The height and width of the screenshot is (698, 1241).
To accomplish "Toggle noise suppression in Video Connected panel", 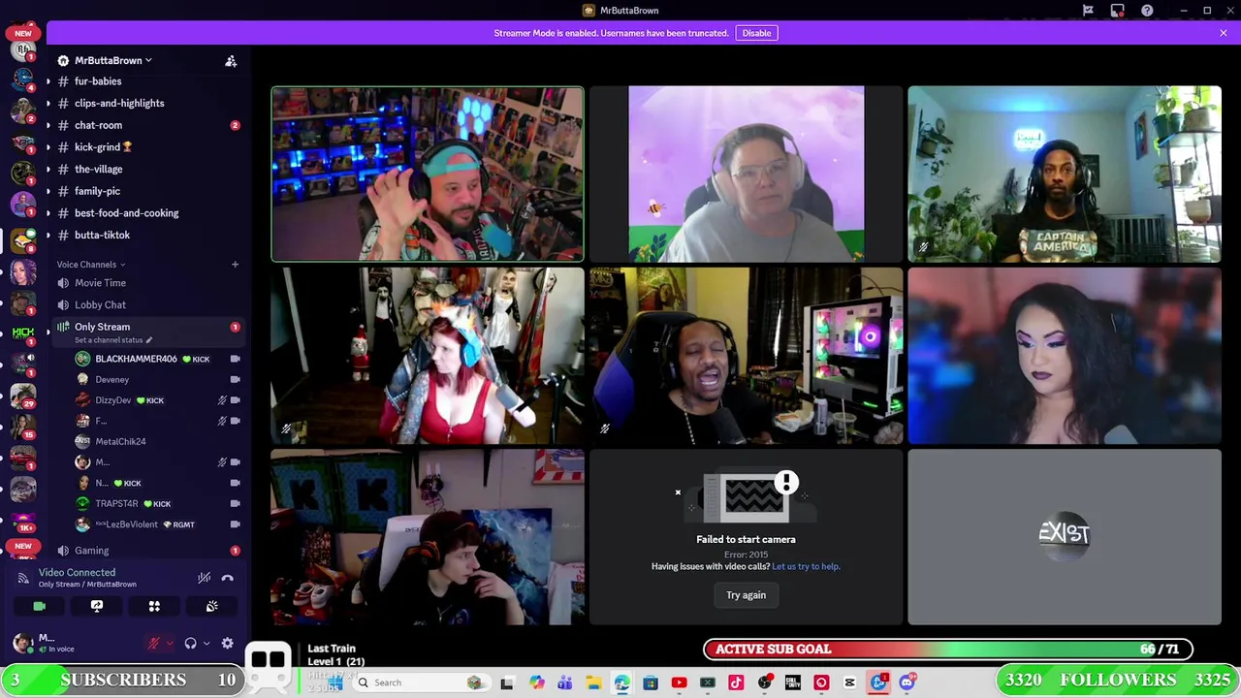I will [204, 578].
